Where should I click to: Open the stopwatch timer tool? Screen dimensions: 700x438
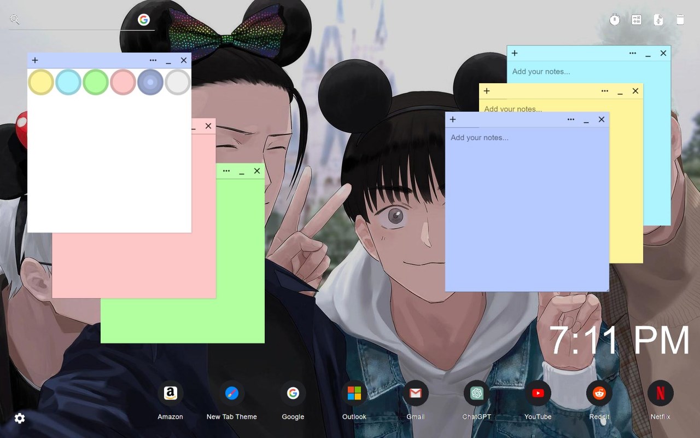point(615,20)
